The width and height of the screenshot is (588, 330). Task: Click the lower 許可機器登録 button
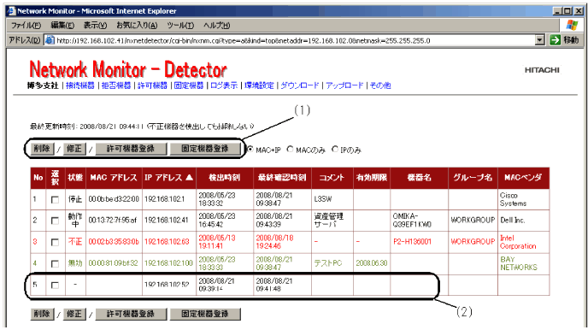(x=131, y=314)
